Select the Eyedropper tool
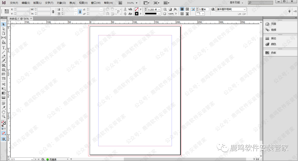Viewport: 298px width, 161px height. tap(4, 107)
